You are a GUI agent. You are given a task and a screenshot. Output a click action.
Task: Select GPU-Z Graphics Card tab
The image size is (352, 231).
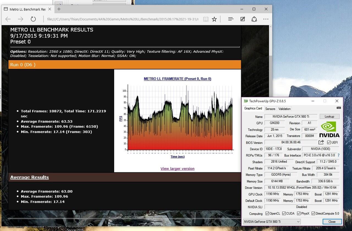pyautogui.click(x=253, y=108)
